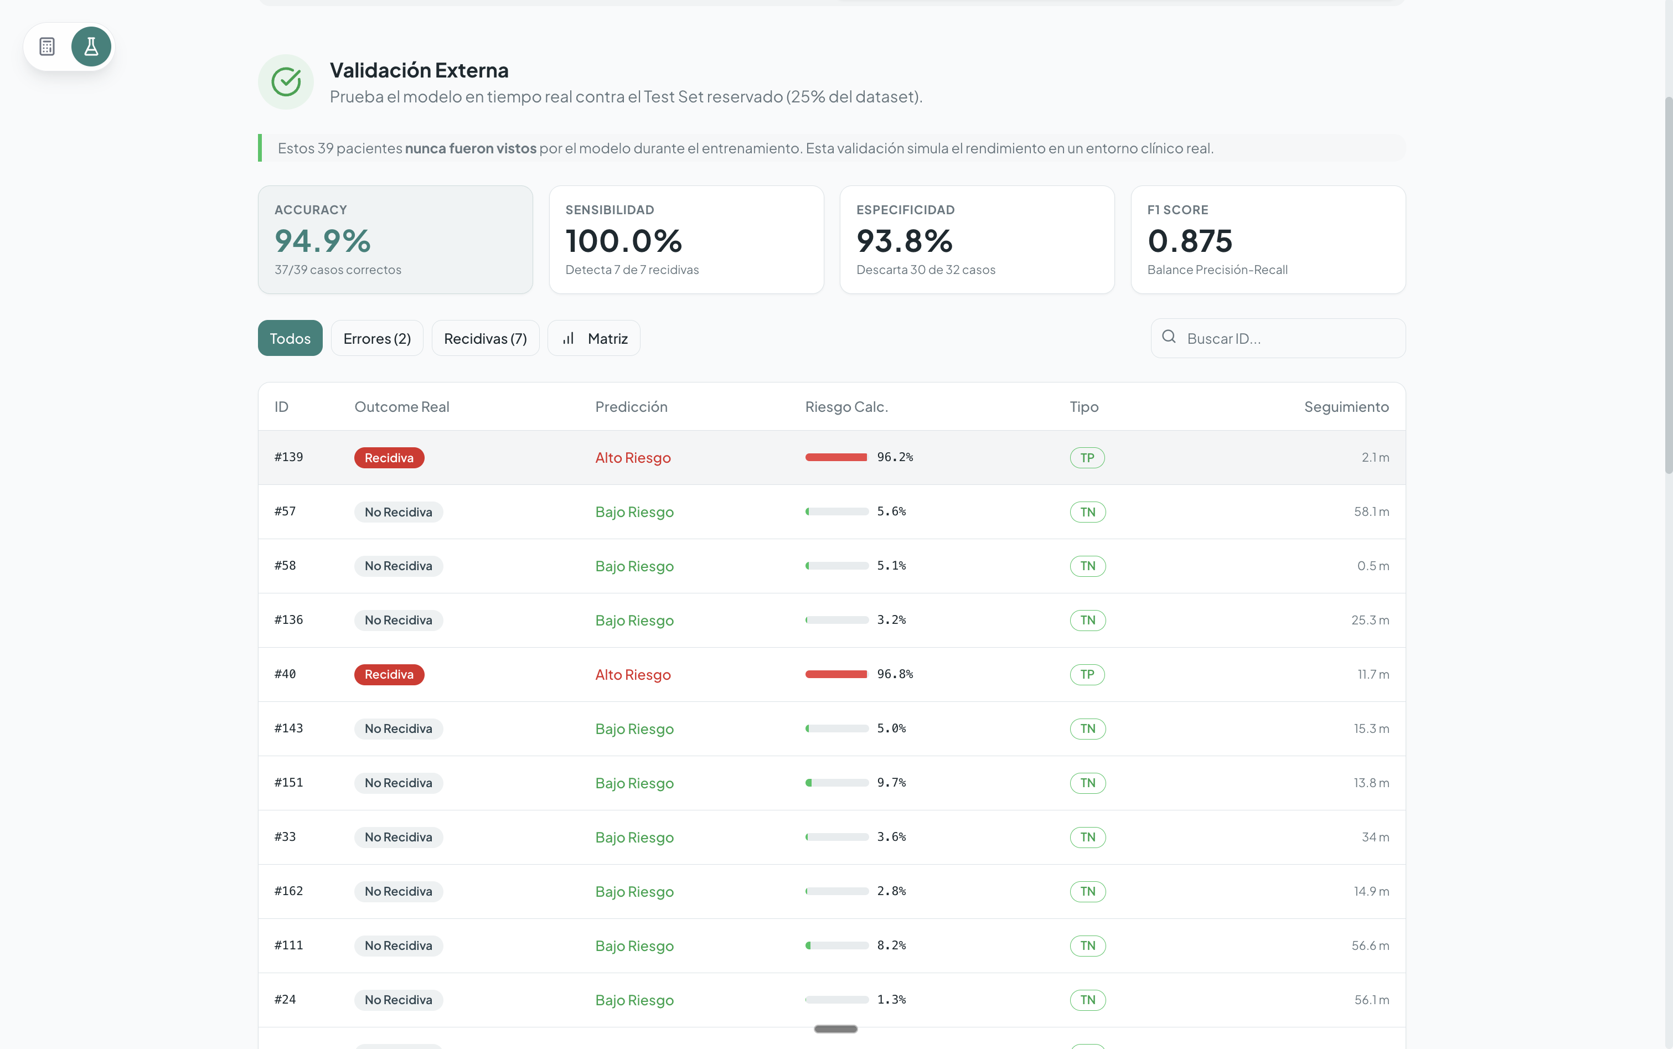Click the Accuracy 94.9% metric card

click(x=395, y=239)
